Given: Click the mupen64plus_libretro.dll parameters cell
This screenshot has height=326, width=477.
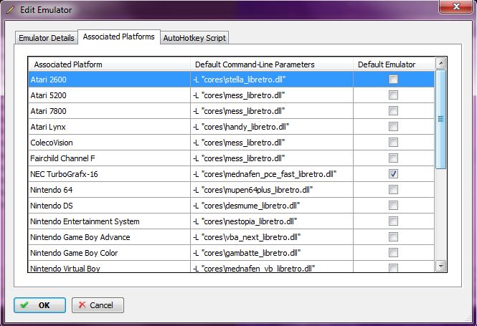Looking at the screenshot, I should tap(272, 190).
